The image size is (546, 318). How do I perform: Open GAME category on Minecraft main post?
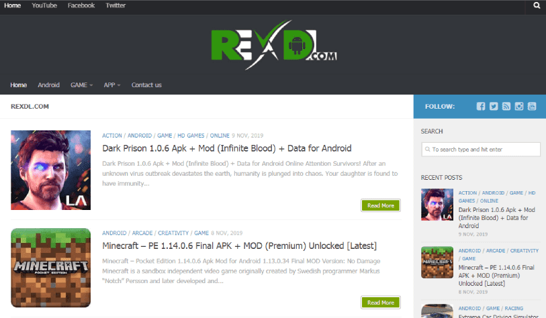tap(201, 233)
